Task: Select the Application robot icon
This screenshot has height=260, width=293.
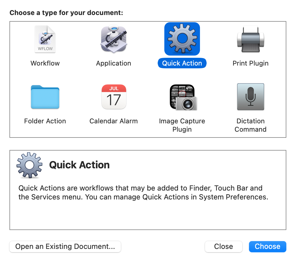Action: [113, 39]
